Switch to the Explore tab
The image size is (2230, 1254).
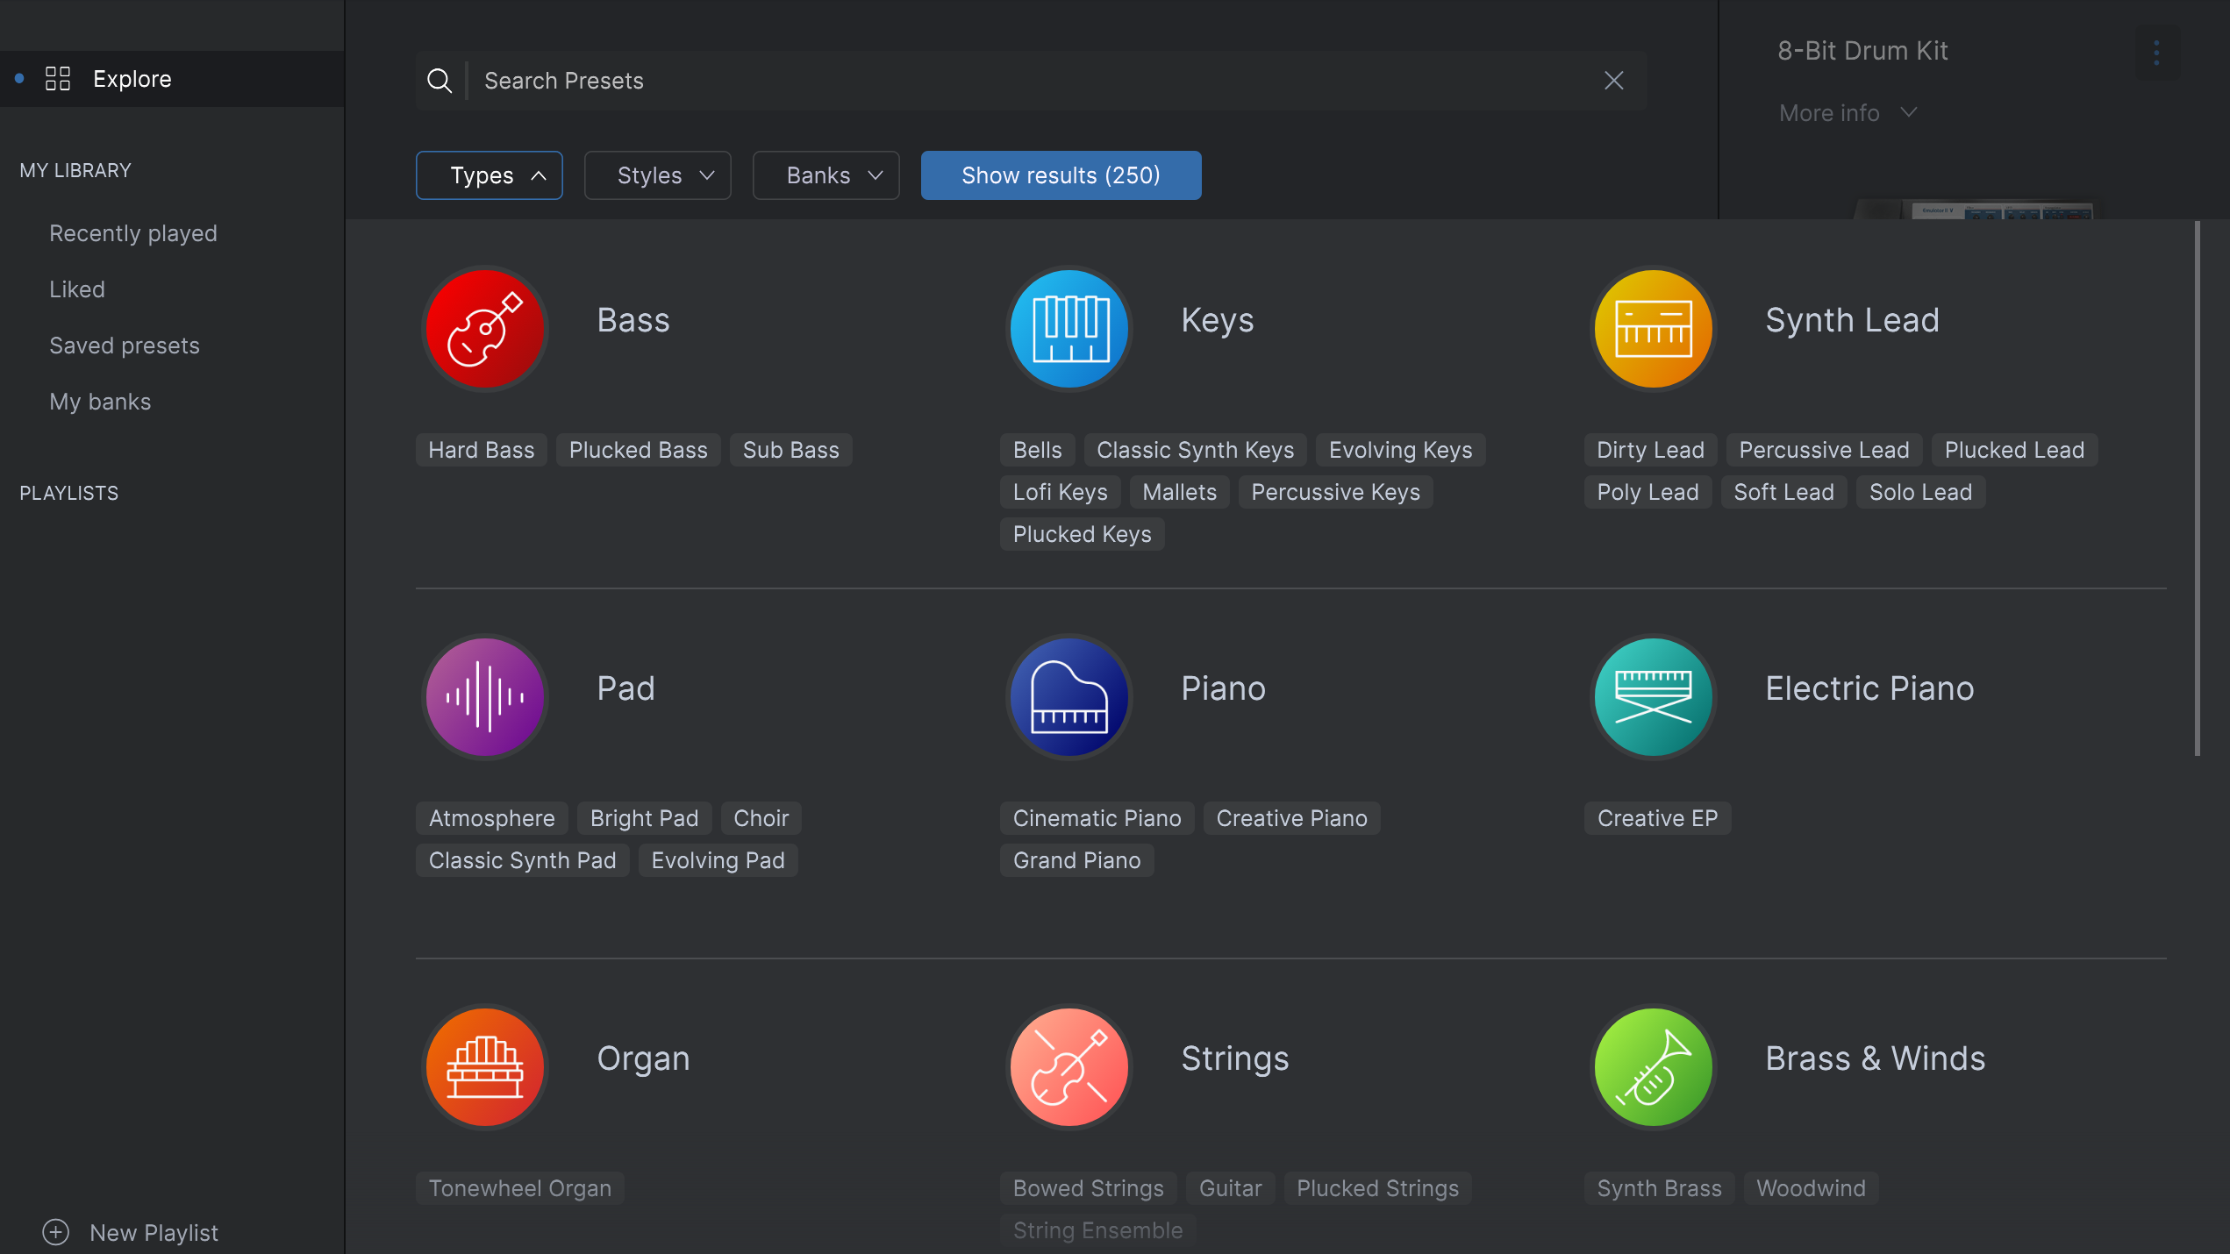(x=132, y=78)
